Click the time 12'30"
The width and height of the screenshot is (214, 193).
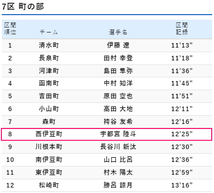tap(182, 147)
